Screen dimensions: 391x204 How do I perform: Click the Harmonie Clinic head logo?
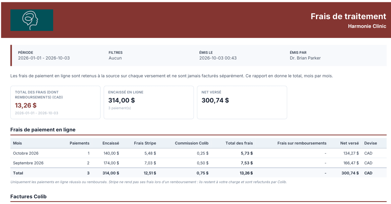pos(32,20)
